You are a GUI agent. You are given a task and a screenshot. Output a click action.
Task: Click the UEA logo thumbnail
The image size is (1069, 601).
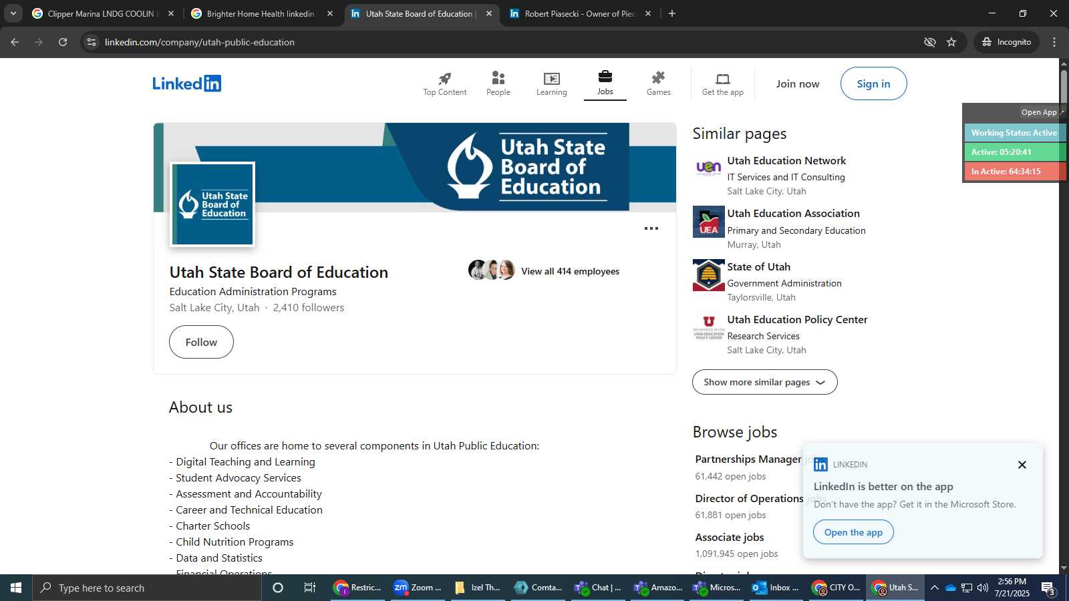pos(708,222)
